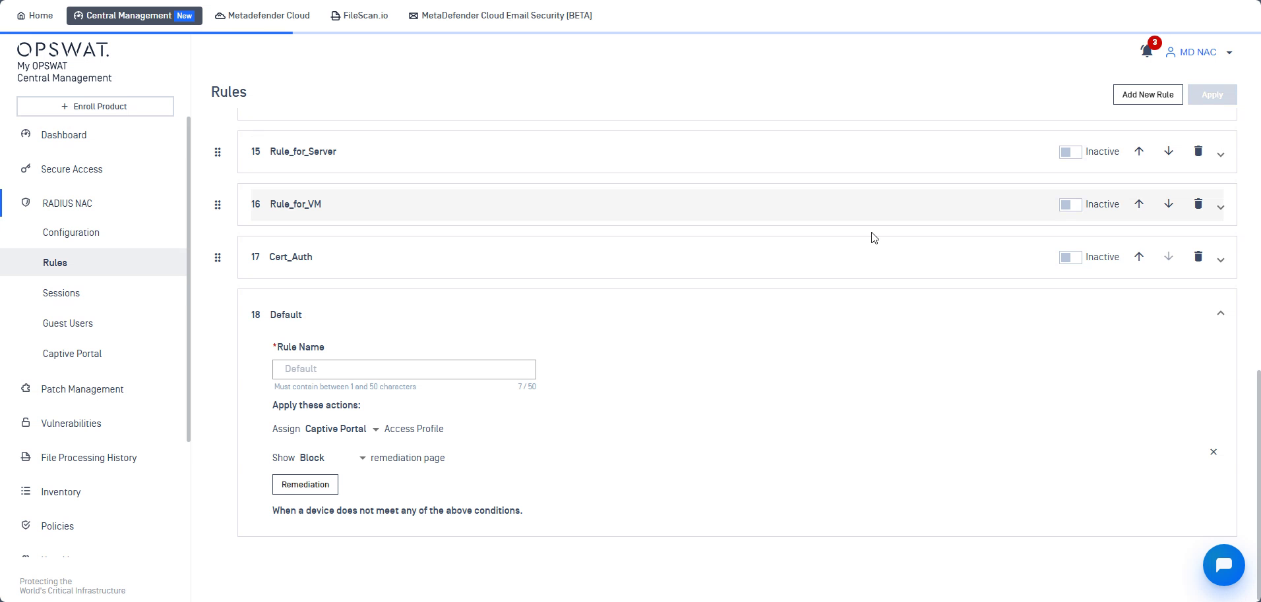
Task: Grab drag handle of Rule_for_Server
Action: [x=218, y=152]
